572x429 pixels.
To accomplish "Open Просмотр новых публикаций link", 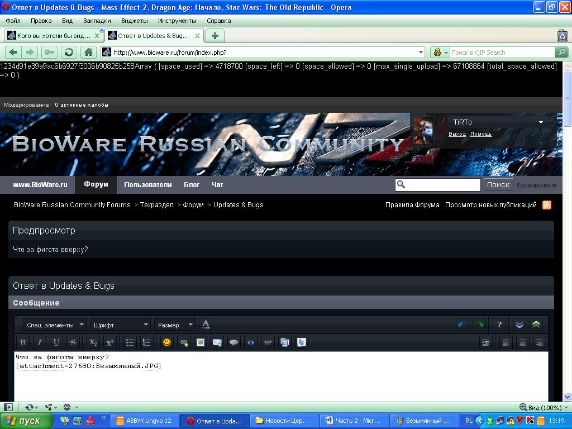I will tap(490, 204).
